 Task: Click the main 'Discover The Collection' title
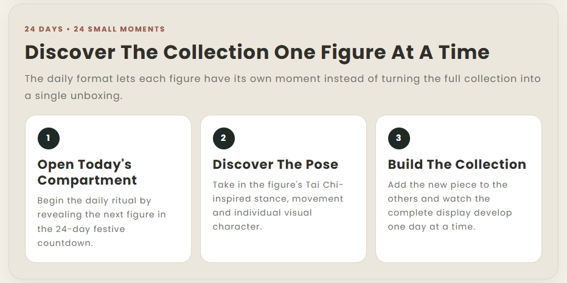click(257, 52)
